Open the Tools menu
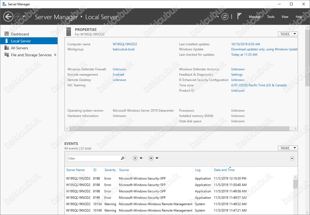This screenshot has width=310, height=215. pos(271,17)
